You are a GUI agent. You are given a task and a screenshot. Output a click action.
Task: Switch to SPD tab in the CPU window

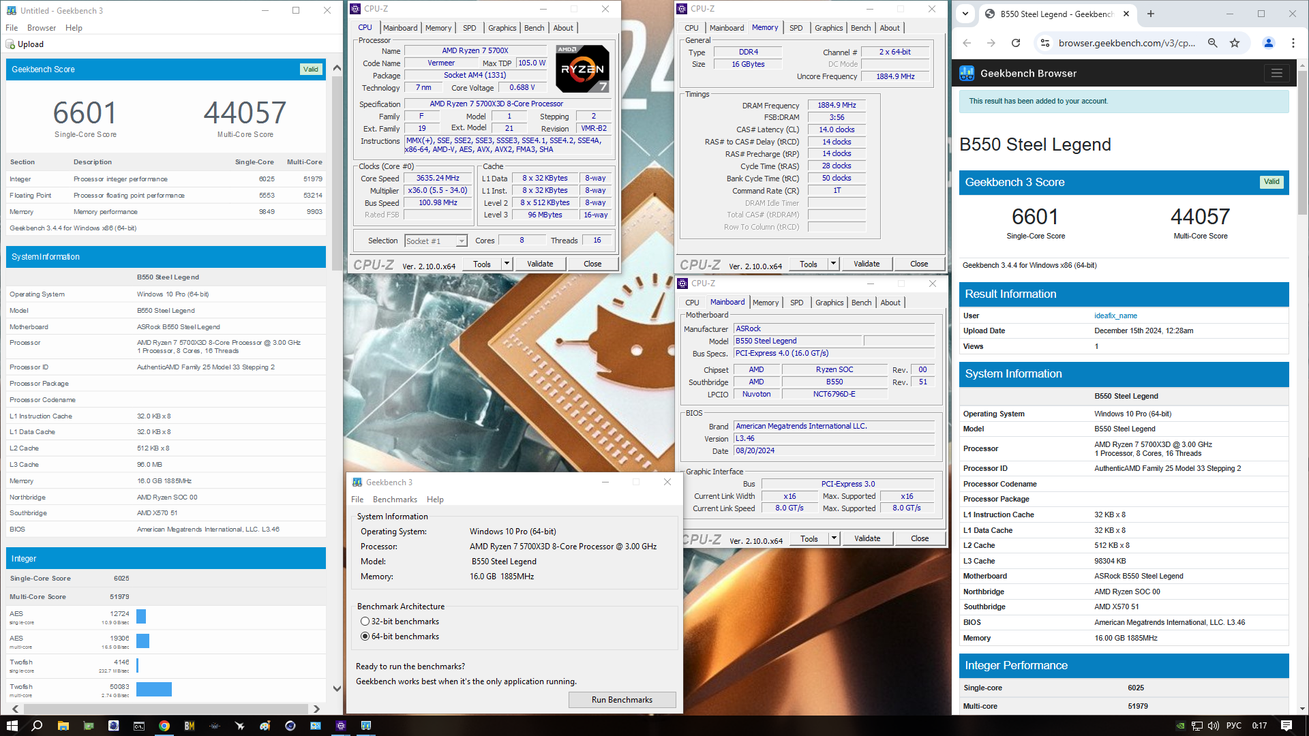tap(470, 28)
